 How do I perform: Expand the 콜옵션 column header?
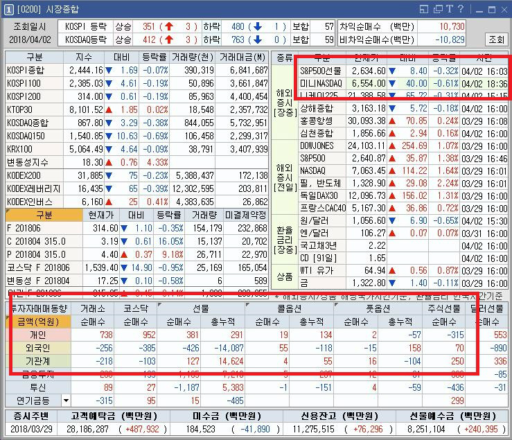coord(289,308)
